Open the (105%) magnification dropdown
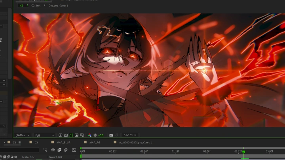 [x=23, y=136]
